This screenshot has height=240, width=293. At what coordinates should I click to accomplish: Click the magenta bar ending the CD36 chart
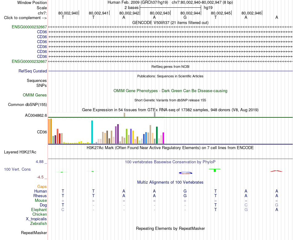(163, 138)
